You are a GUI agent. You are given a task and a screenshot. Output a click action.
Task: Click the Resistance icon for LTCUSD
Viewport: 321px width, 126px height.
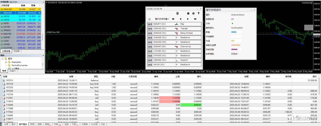(x=177, y=51)
